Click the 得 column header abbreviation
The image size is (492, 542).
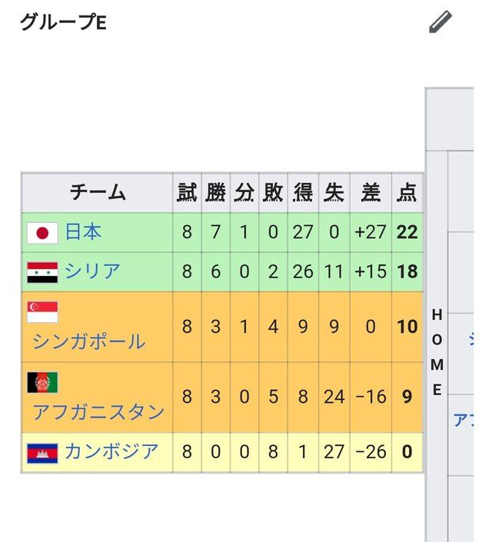click(x=303, y=192)
